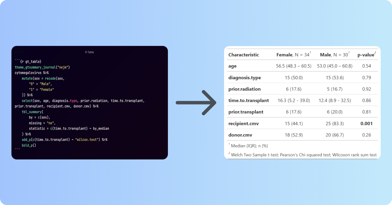392x205 pixels.
Task: Select the "prior.transplant" table row label
Action: [x=246, y=112]
